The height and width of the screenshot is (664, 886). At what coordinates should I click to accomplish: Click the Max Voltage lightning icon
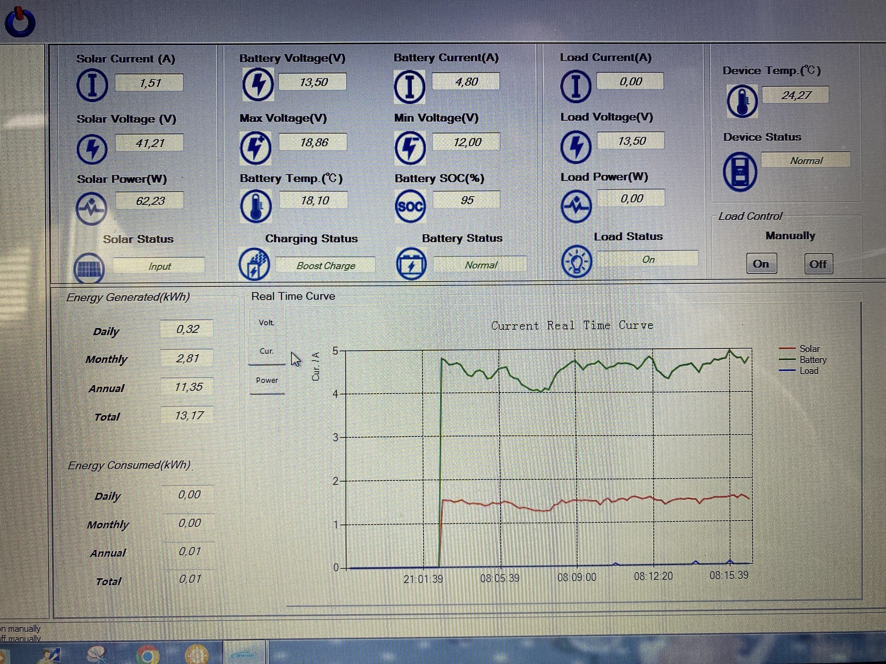[x=256, y=147]
